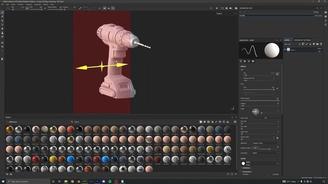Adjust the Backface culling angle slider
Image resolution: width=328 pixels, height=184 pixels.
(270, 149)
